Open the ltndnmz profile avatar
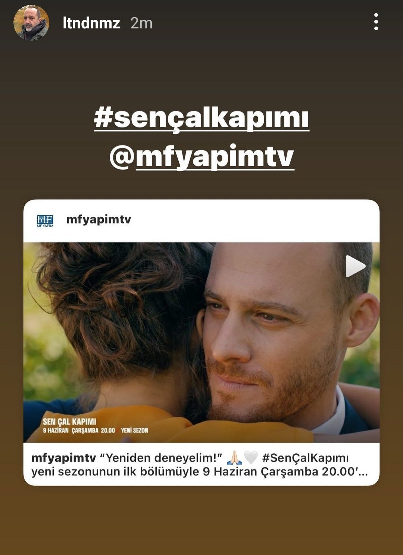 [31, 23]
